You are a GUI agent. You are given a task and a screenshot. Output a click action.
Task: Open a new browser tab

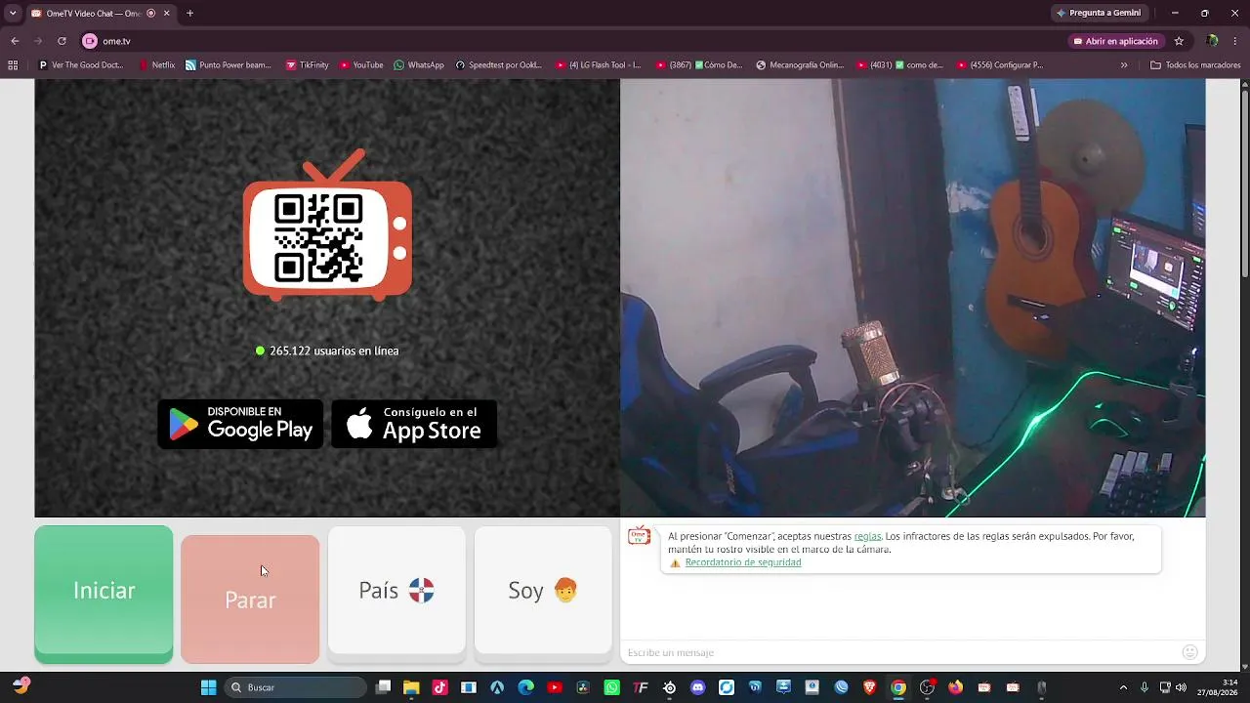point(189,13)
